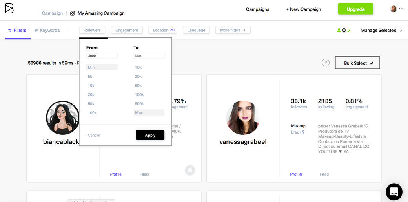Click vanessagrabeel's avatar photo
Screen dimensions: 408x202
(x=243, y=118)
